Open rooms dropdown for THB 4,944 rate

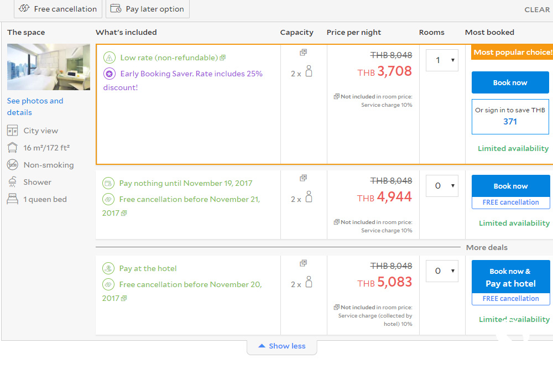pyautogui.click(x=442, y=186)
